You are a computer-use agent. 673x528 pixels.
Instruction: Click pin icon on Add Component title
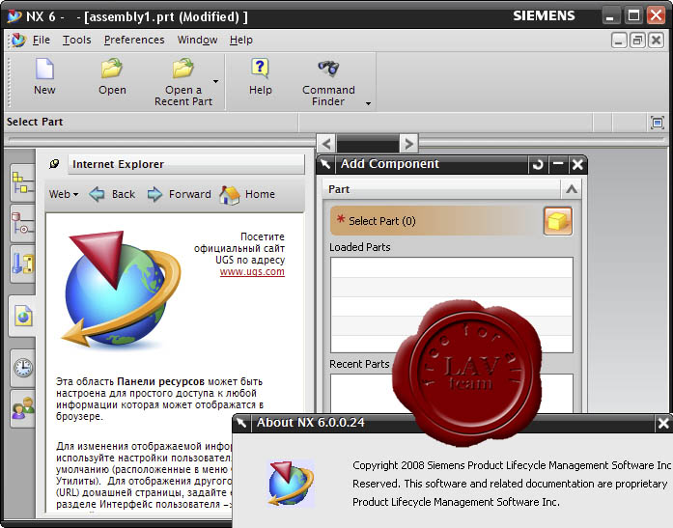[x=325, y=164]
